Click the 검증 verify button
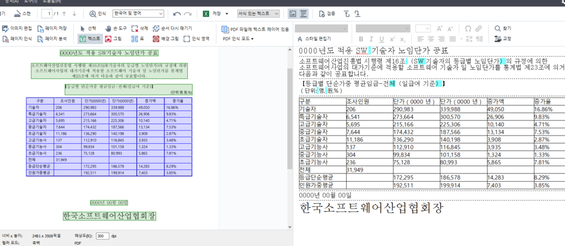 tap(327, 14)
